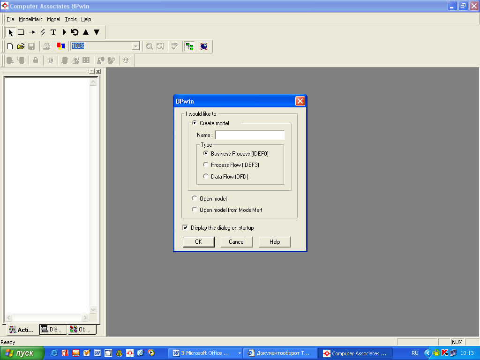Click the Print icon

(46, 46)
